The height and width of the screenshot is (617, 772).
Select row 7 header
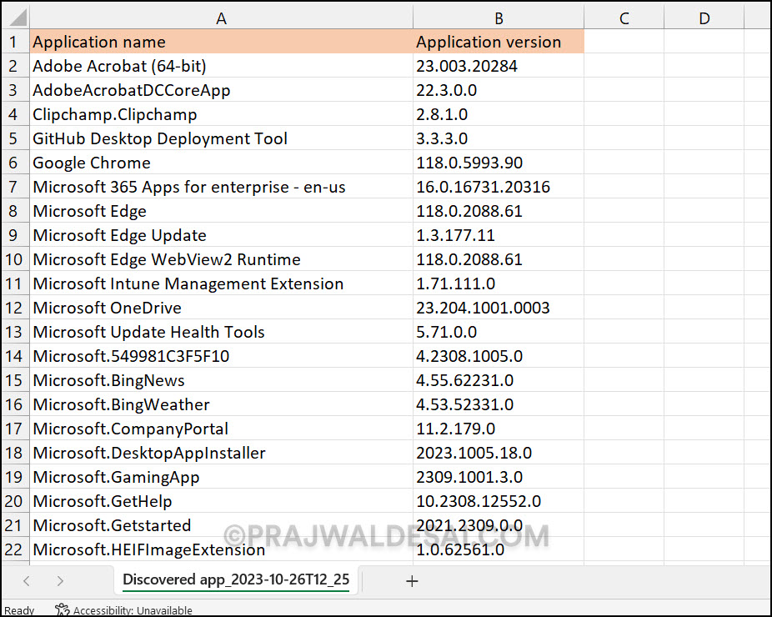[15, 187]
